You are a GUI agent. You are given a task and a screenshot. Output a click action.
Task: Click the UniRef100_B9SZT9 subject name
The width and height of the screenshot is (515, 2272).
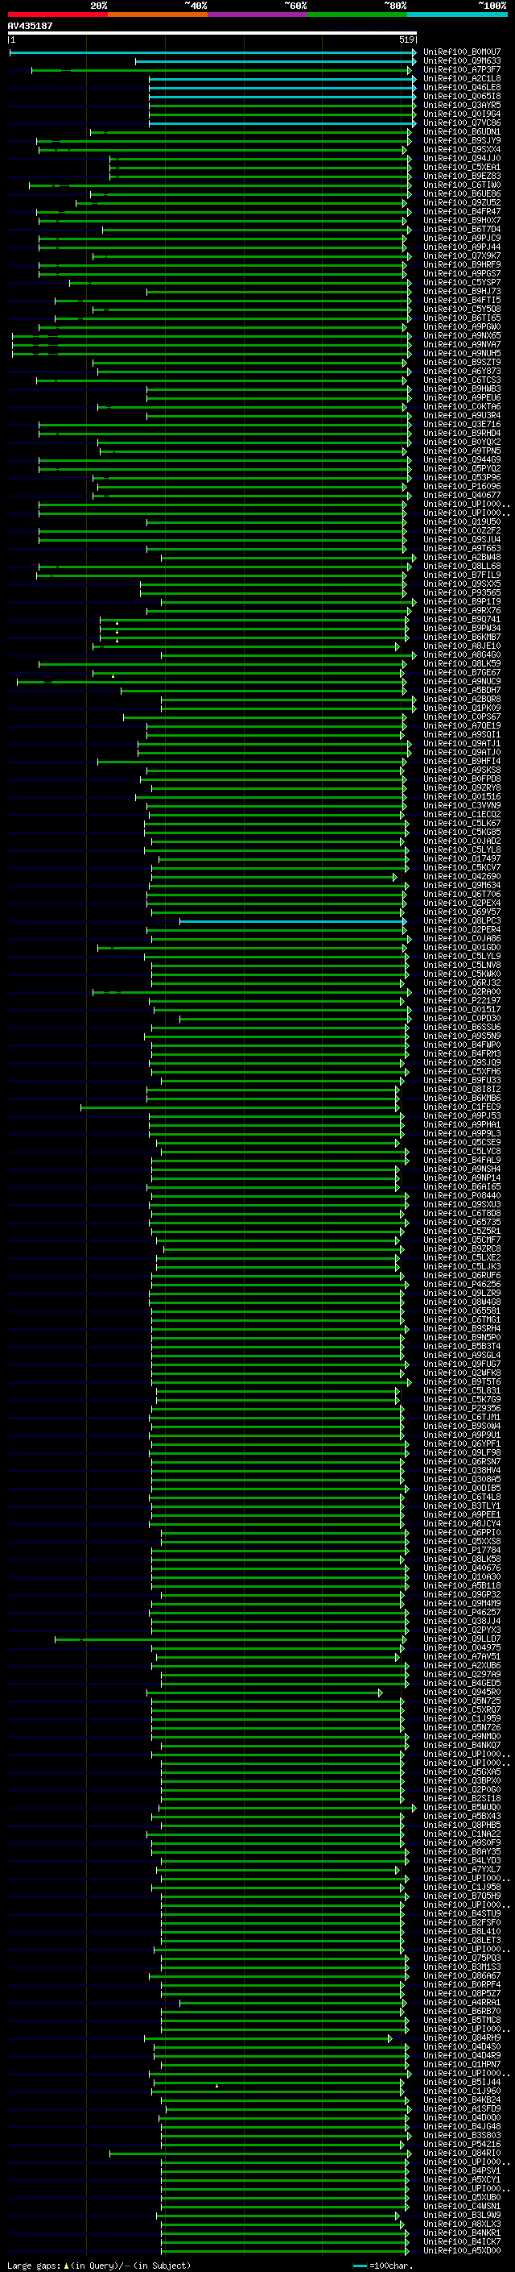pos(461,363)
